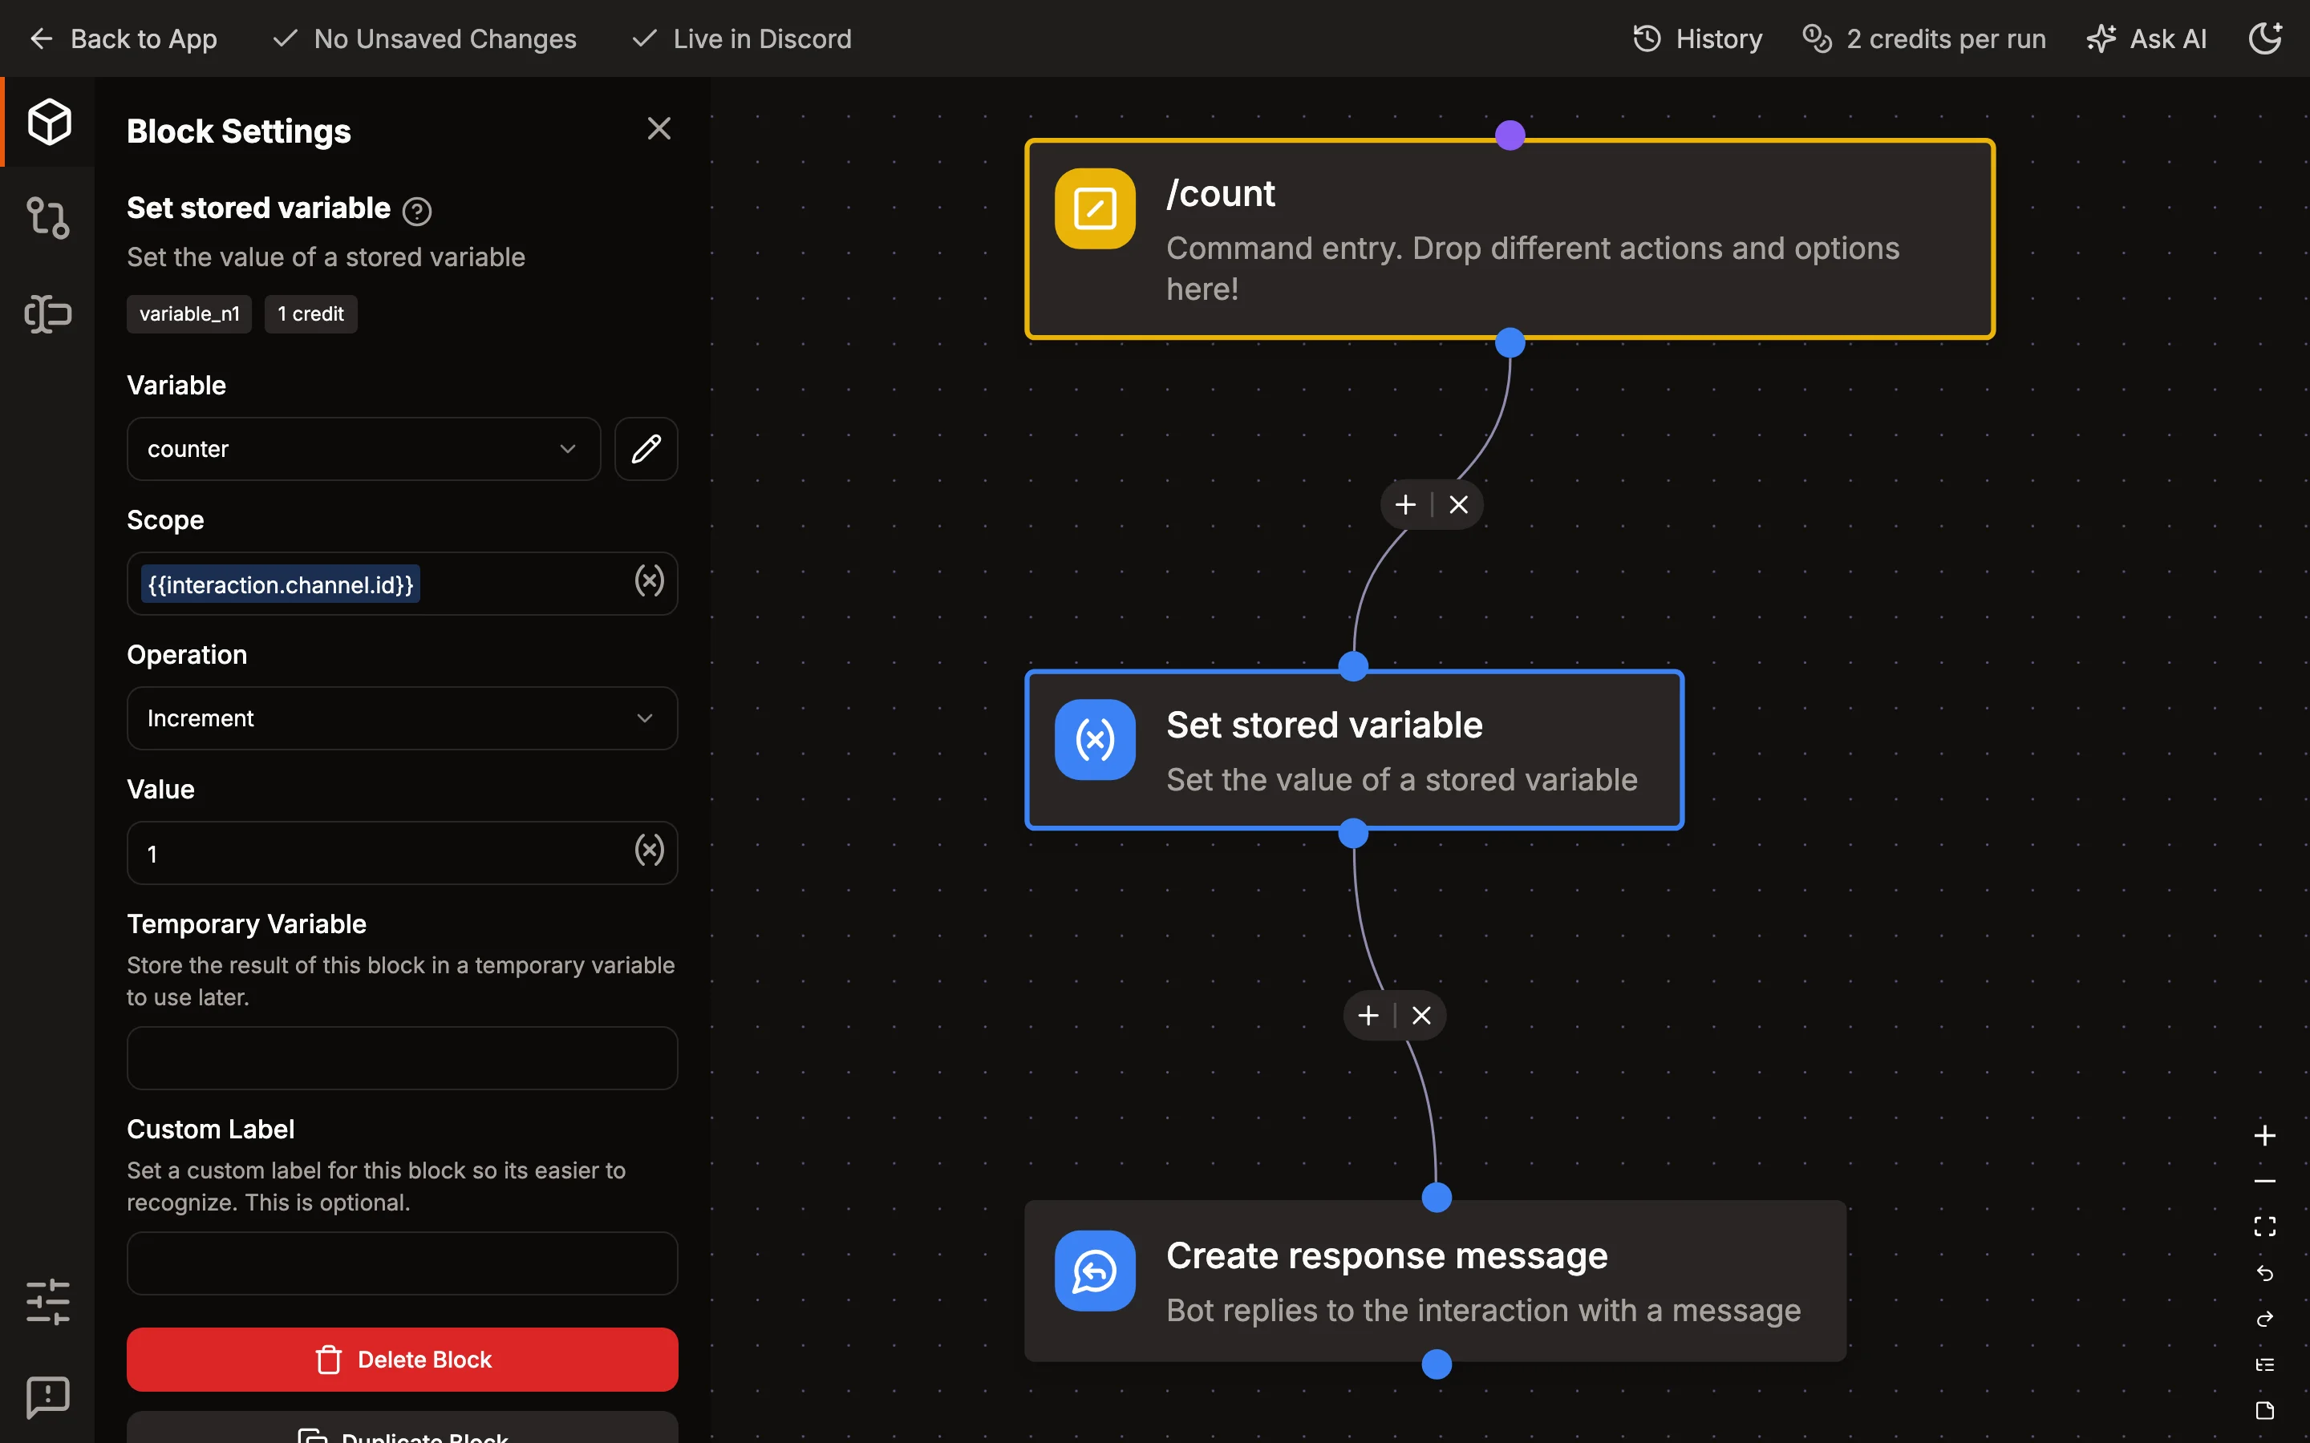View 2 credits per run info
Screen dimensions: 2310x1443
(1923, 38)
